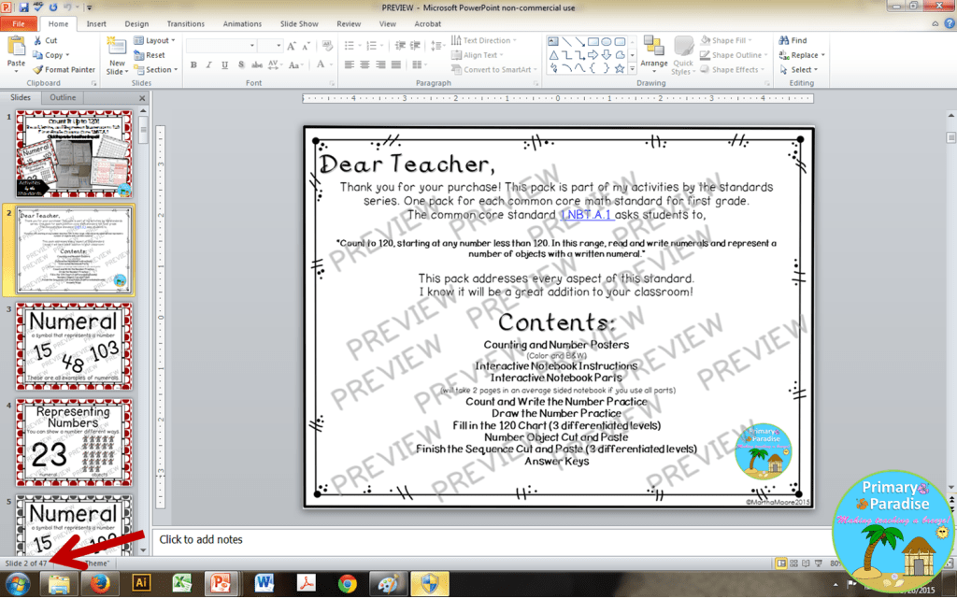Image resolution: width=957 pixels, height=599 pixels.
Task: Open the Layout dropdown
Action: click(154, 40)
